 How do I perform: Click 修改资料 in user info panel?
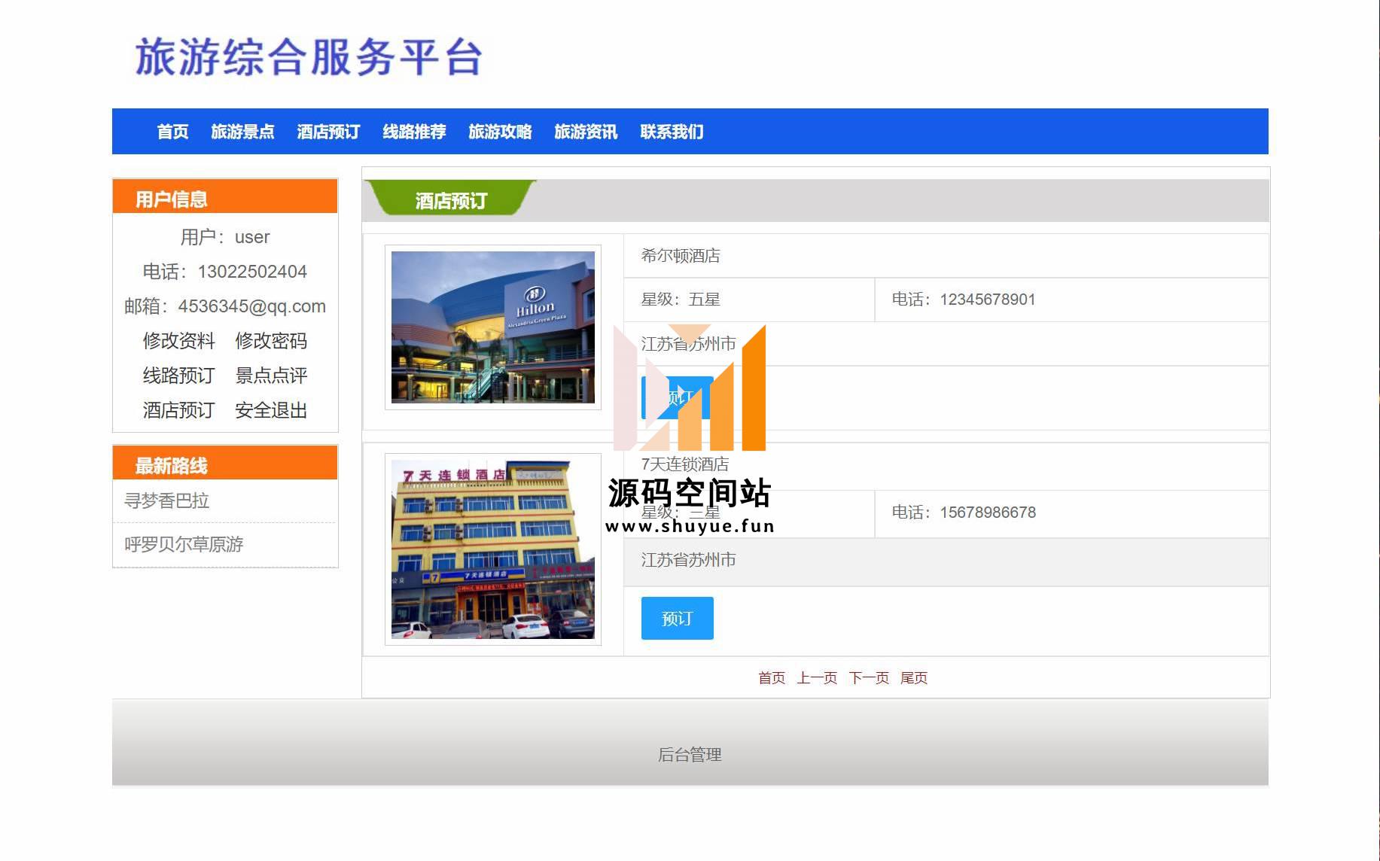point(179,341)
